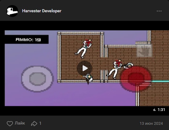Click the bloodied white-suit enemy in the upper room
This screenshot has height=130, width=169.
point(84,48)
